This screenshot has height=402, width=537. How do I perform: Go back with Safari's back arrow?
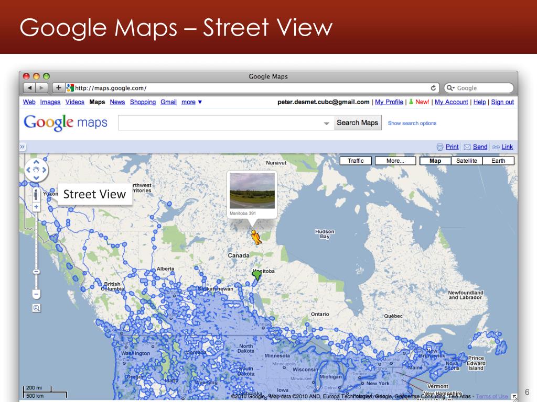(x=29, y=88)
